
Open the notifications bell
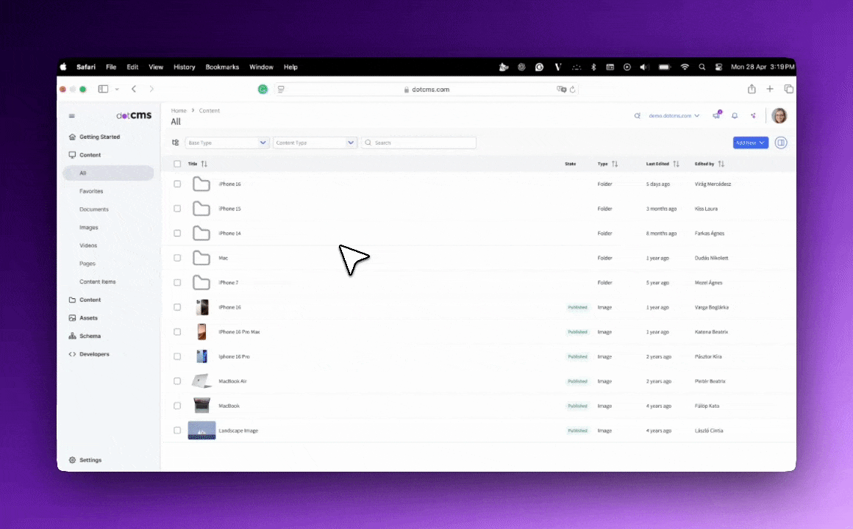click(x=734, y=116)
